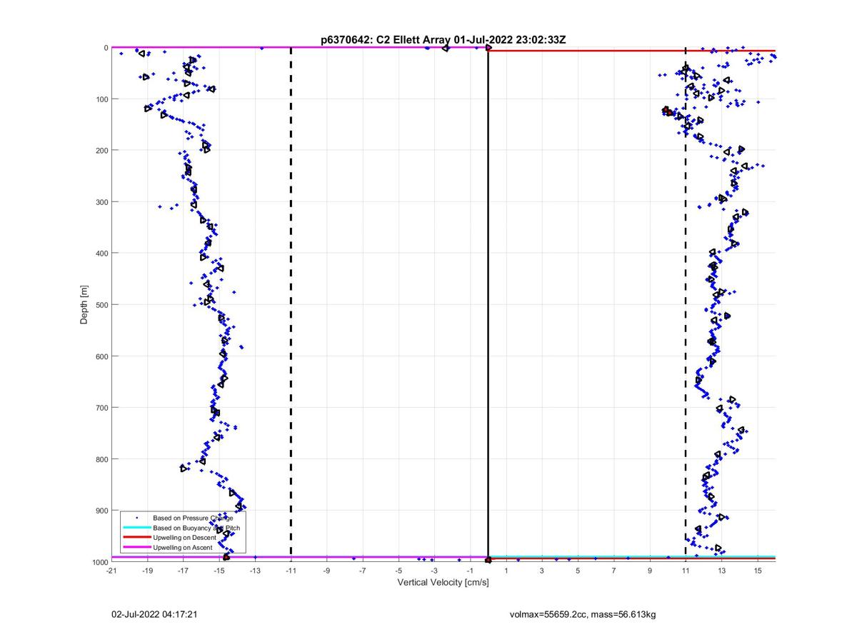
Task: Click the magenta line sample in the legend
Action: [x=136, y=547]
